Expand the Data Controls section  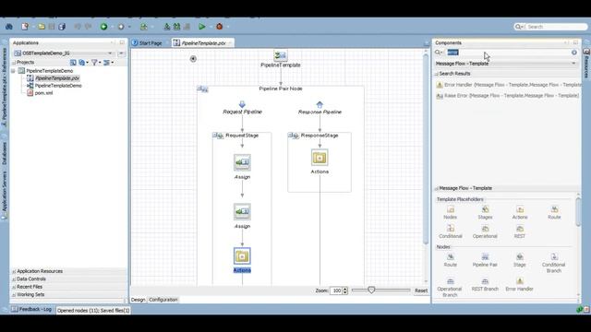click(14, 279)
